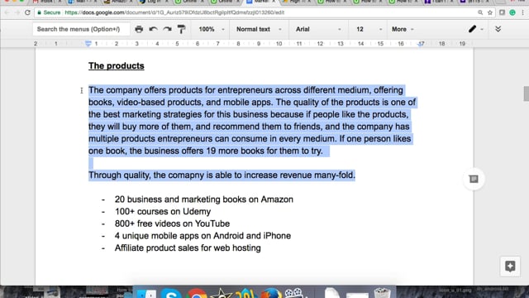Open dropdown arrow next to pencil icon

482,30
